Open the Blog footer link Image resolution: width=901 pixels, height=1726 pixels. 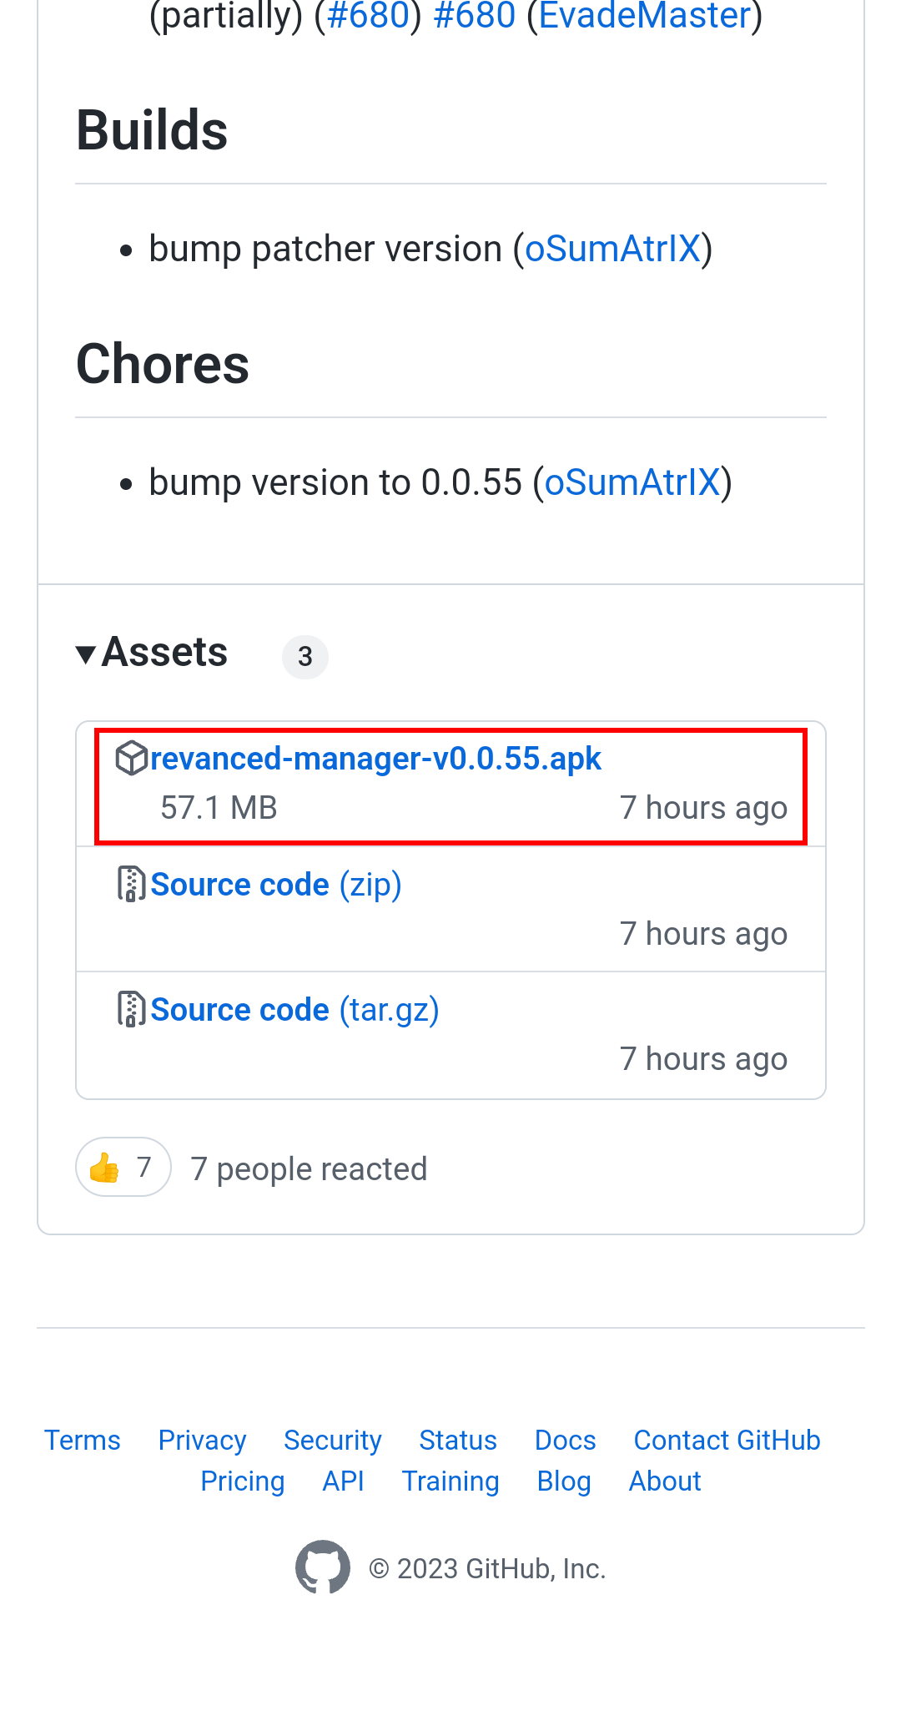[564, 1481]
